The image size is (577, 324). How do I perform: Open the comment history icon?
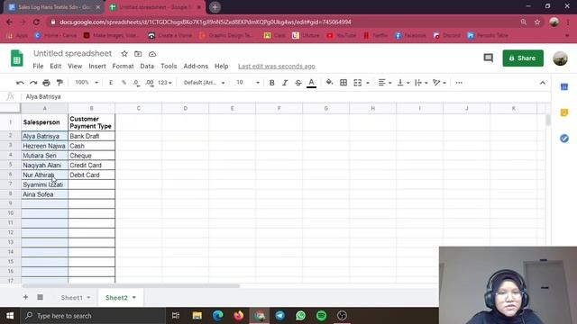[x=489, y=58]
